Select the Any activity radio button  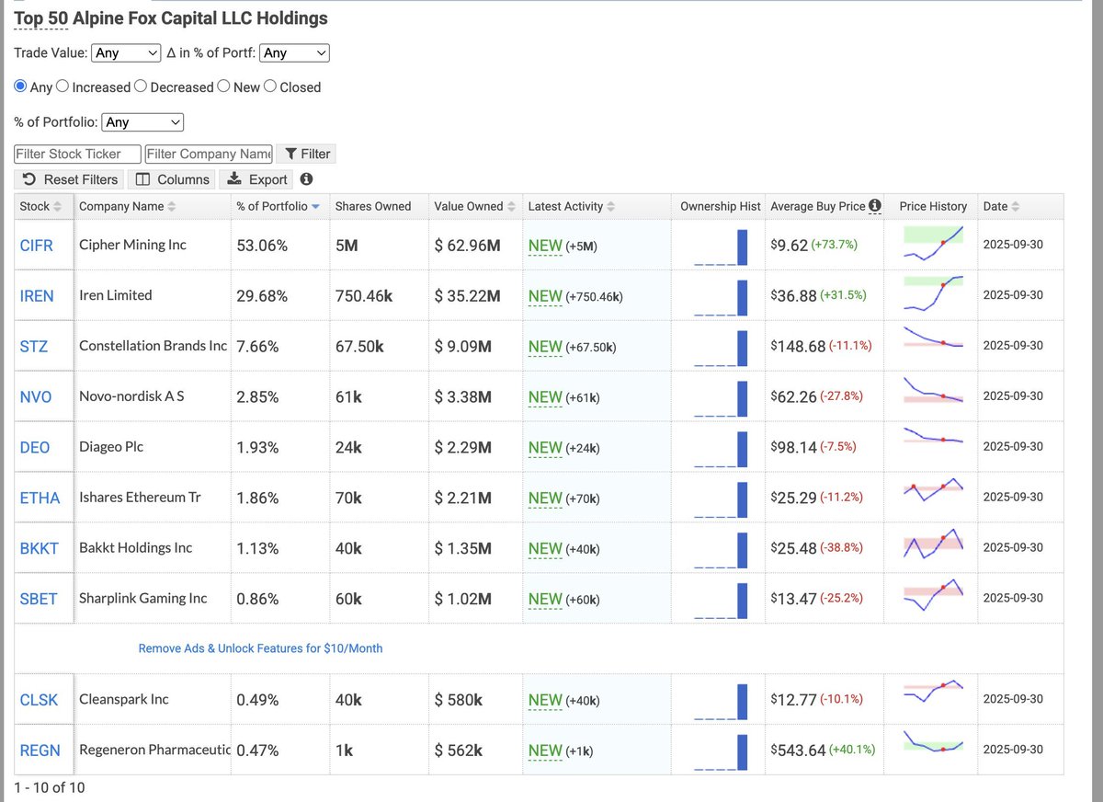(20, 86)
